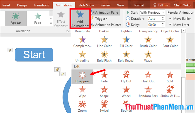Screen dimensions: 195x113
Task: Choose Complementary Color emphasis effect
Action: [x=82, y=42]
